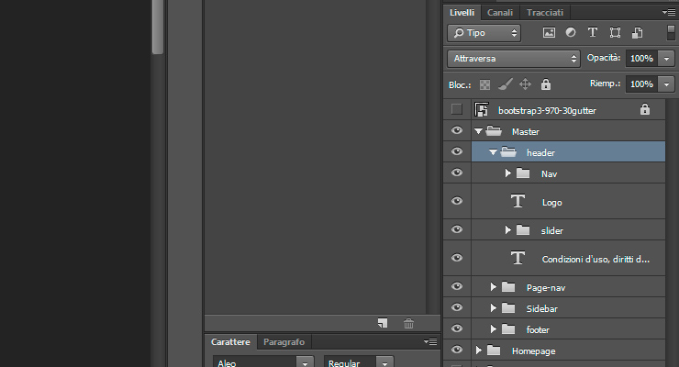
Task: Hide the Page-nav group
Action: 457,285
